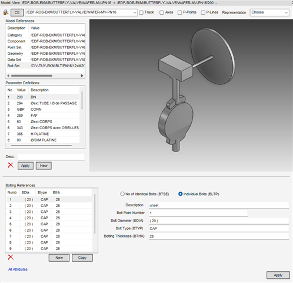
Task: Click left arrow of Model References scrollbar
Action: [x=8, y=75]
